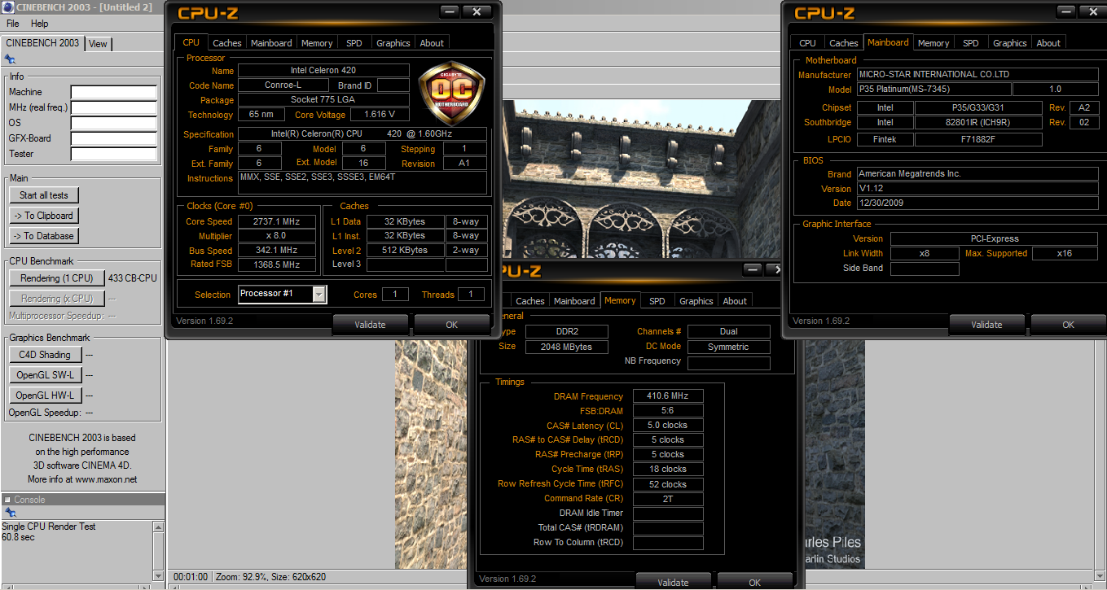Click the BIOS Date value 12/30/2009

tap(976, 203)
